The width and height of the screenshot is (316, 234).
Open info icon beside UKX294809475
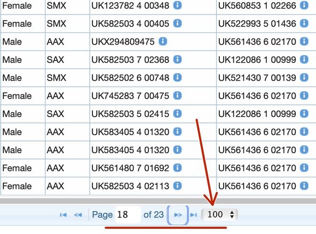coord(163,41)
